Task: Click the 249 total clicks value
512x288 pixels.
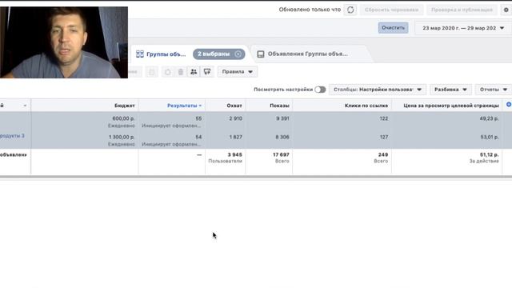Action: [x=383, y=154]
